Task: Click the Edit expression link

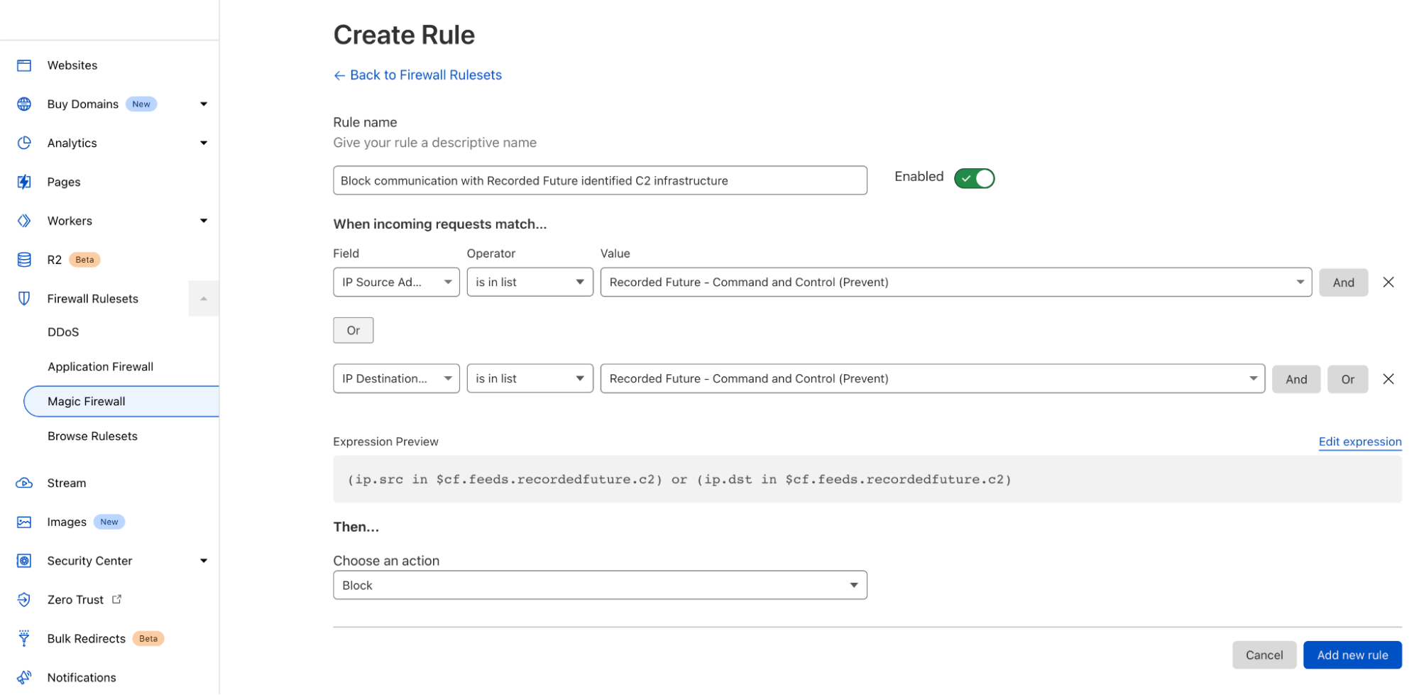Action: [1359, 442]
